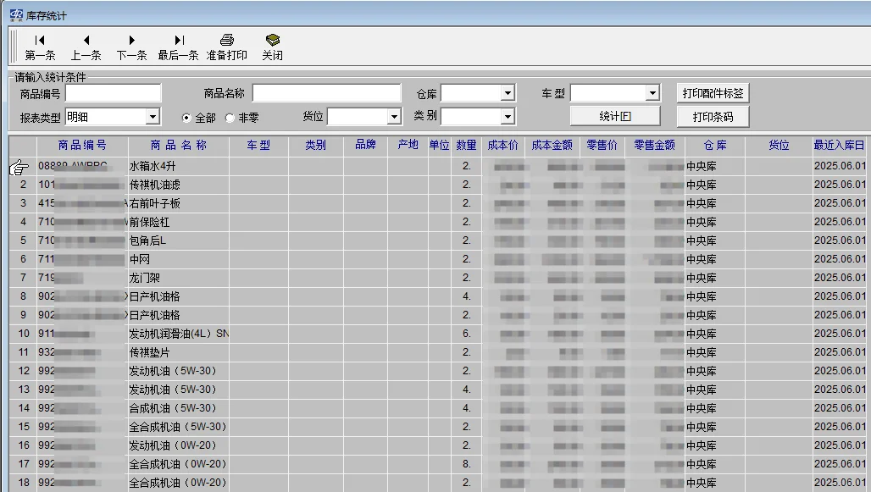871x492 pixels.
Task: Click the 仓库 column header
Action: 715,146
